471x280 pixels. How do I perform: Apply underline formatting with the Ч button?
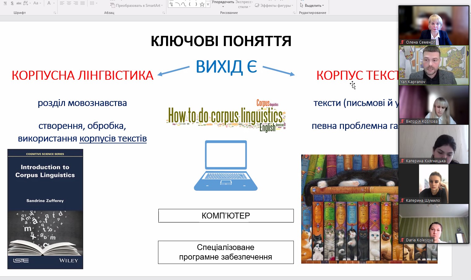(x=5, y=3)
